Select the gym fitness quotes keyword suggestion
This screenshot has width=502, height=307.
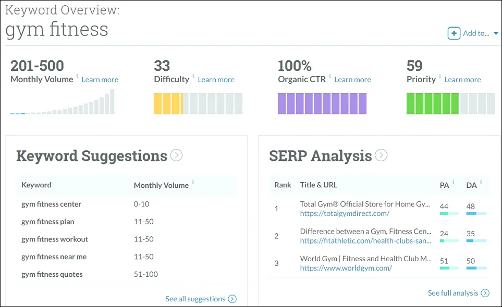(52, 274)
